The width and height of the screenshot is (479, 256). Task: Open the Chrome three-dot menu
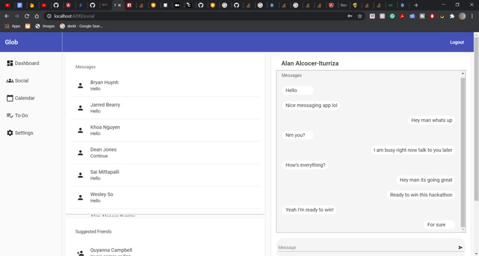click(x=472, y=16)
